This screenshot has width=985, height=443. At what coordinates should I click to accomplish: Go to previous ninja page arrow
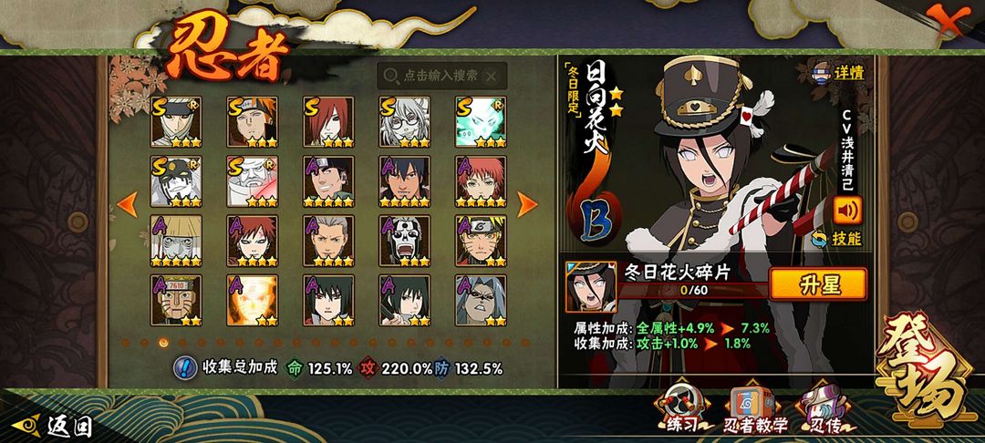tap(128, 204)
